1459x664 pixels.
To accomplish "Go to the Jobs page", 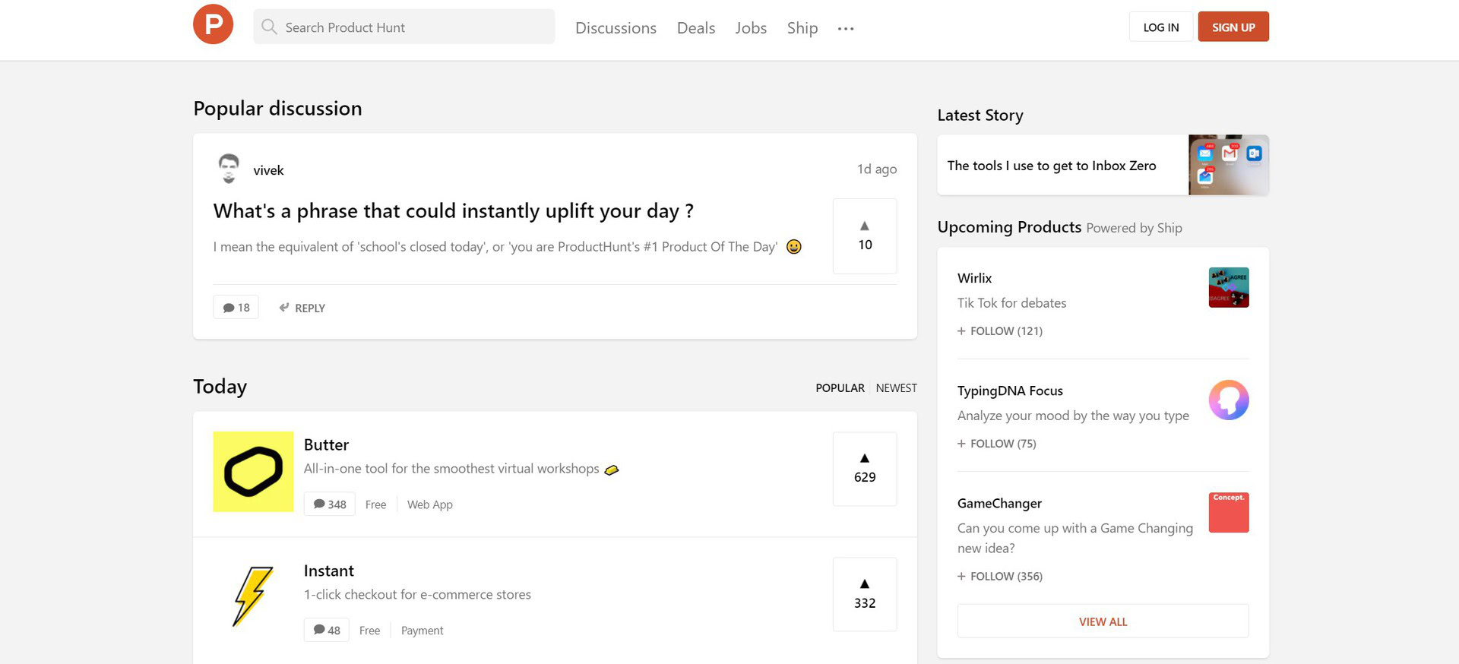I will coord(751,28).
